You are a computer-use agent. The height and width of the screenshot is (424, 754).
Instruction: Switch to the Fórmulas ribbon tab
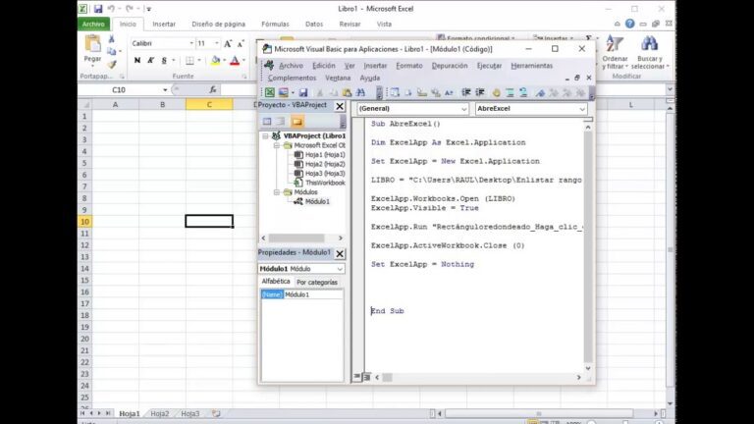pos(275,24)
